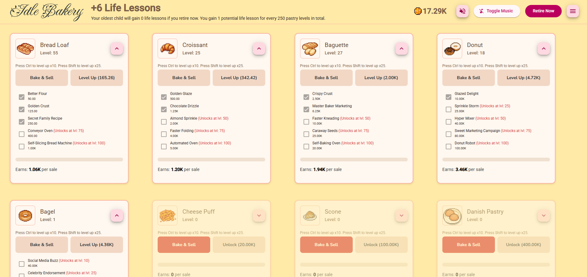The width and height of the screenshot is (587, 277).
Task: Click the Bread Loaf icon
Action: click(25, 49)
